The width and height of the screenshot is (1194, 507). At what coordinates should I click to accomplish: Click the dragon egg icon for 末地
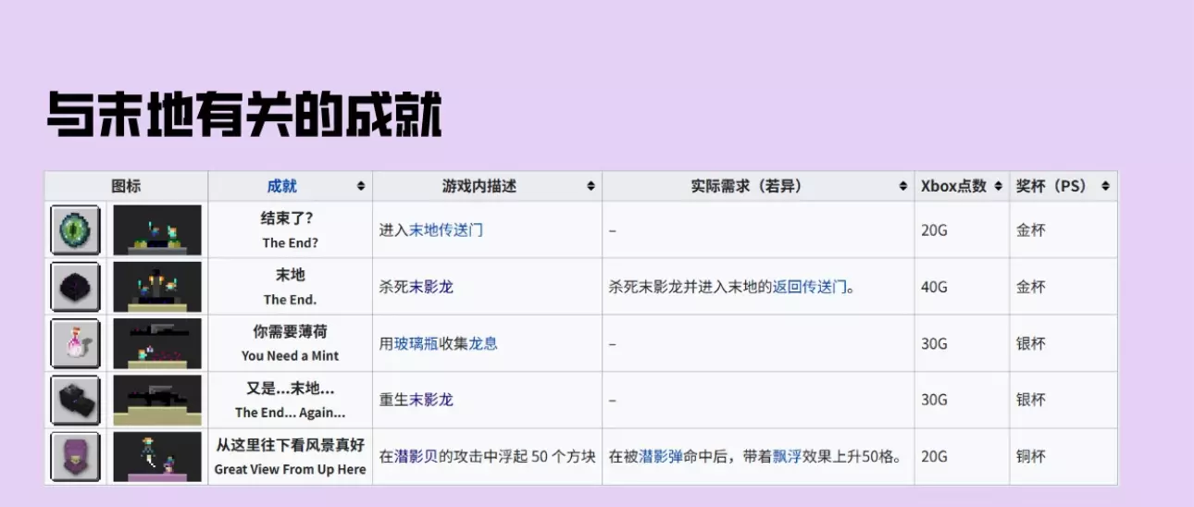click(76, 287)
